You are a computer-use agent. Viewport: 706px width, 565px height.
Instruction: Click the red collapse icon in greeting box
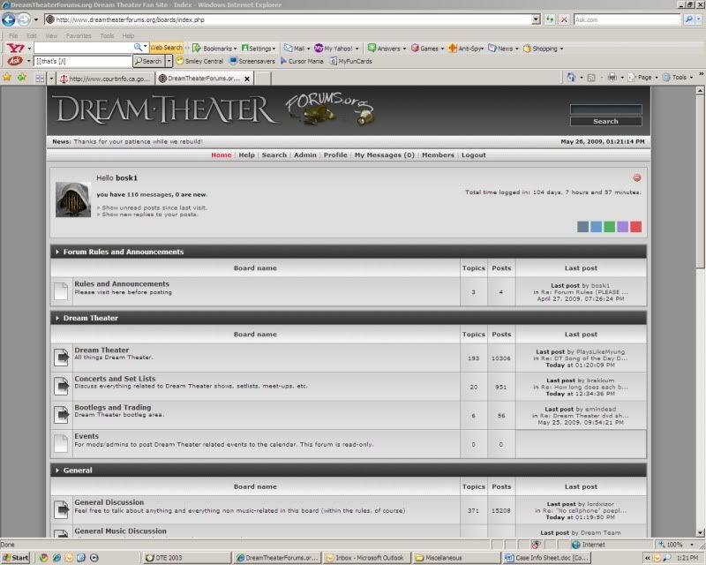[636, 178]
